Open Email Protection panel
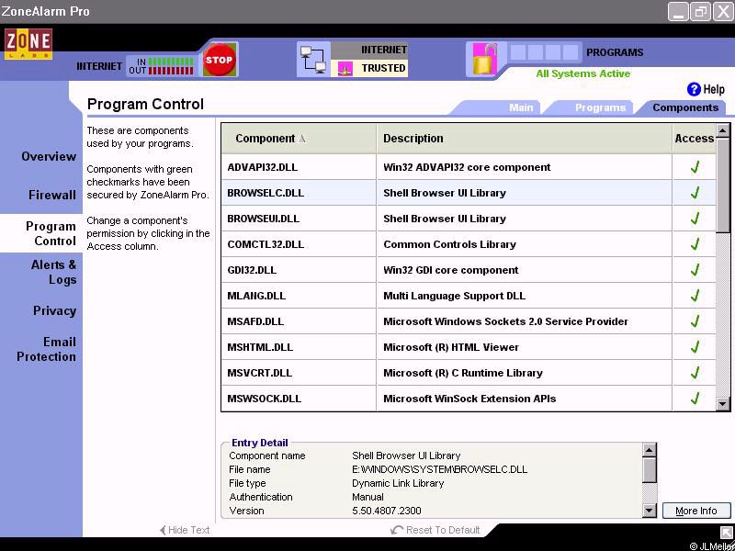Viewport: 735px width, 551px height. pyautogui.click(x=46, y=349)
